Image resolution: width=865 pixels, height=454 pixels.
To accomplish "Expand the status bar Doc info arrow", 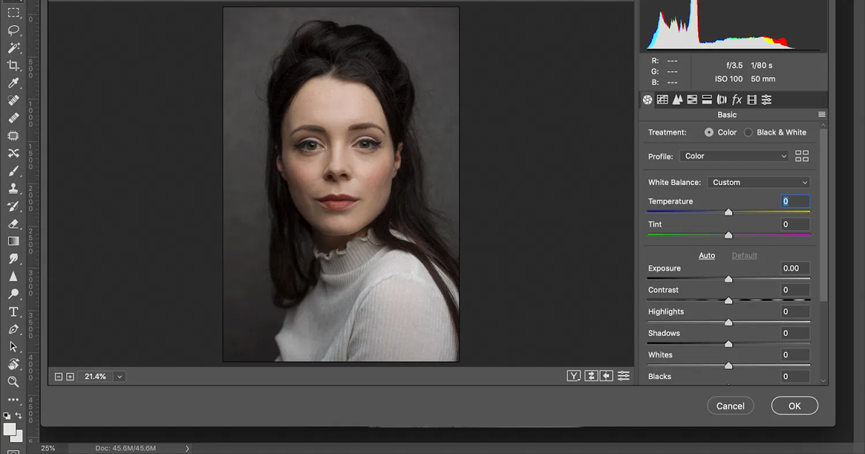I will 187,448.
